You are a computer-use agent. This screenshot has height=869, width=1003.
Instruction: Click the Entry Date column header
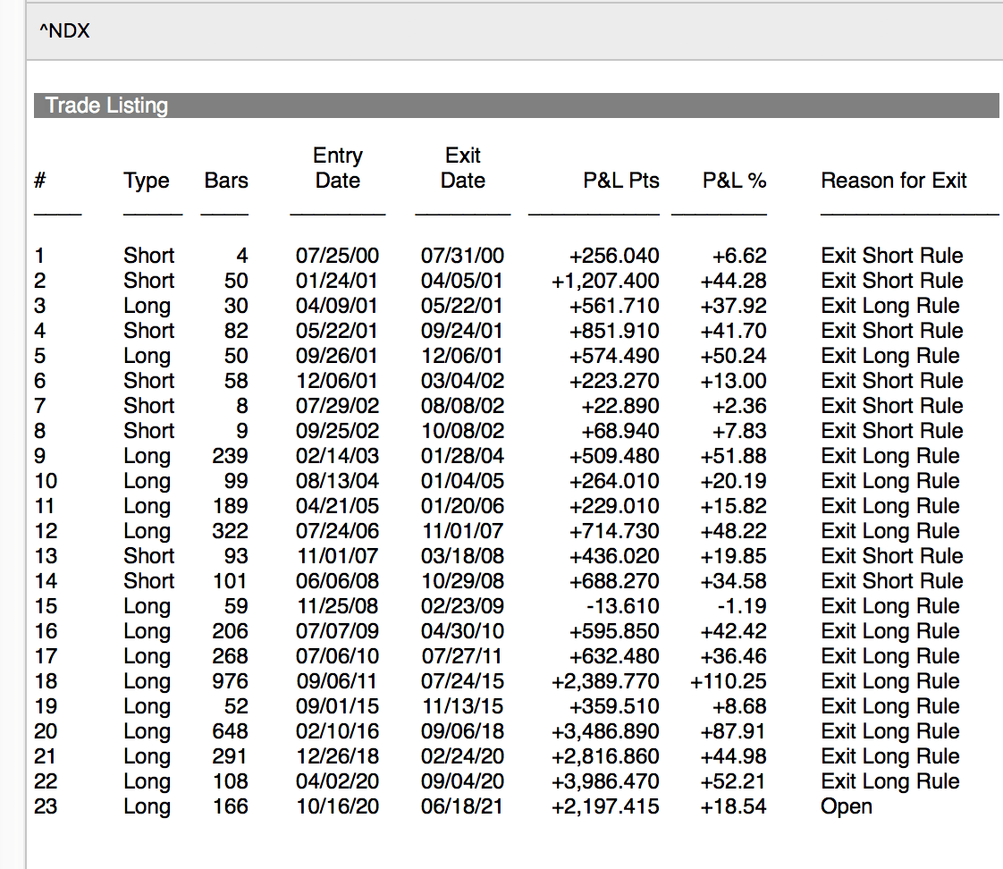pyautogui.click(x=337, y=168)
